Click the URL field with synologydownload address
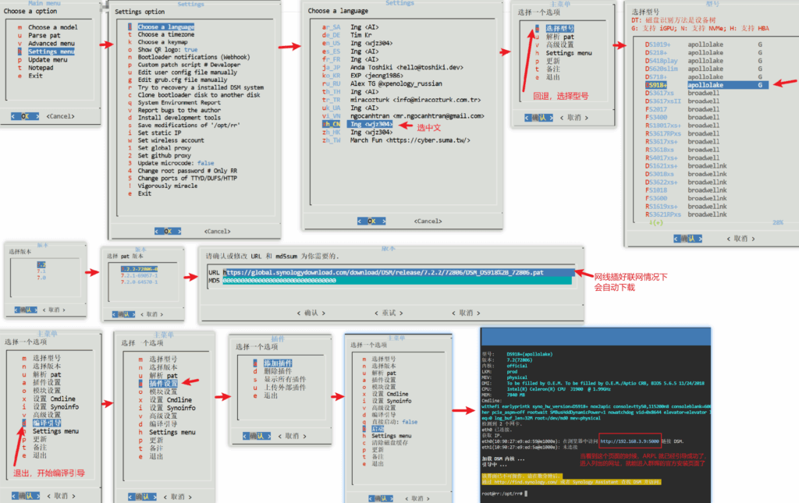This screenshot has width=799, height=503. coord(398,273)
